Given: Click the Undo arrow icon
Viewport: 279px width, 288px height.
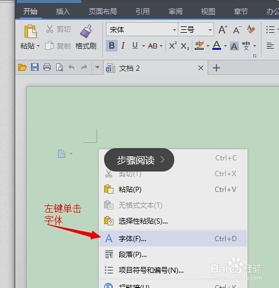Looking at the screenshot, I should [71, 67].
